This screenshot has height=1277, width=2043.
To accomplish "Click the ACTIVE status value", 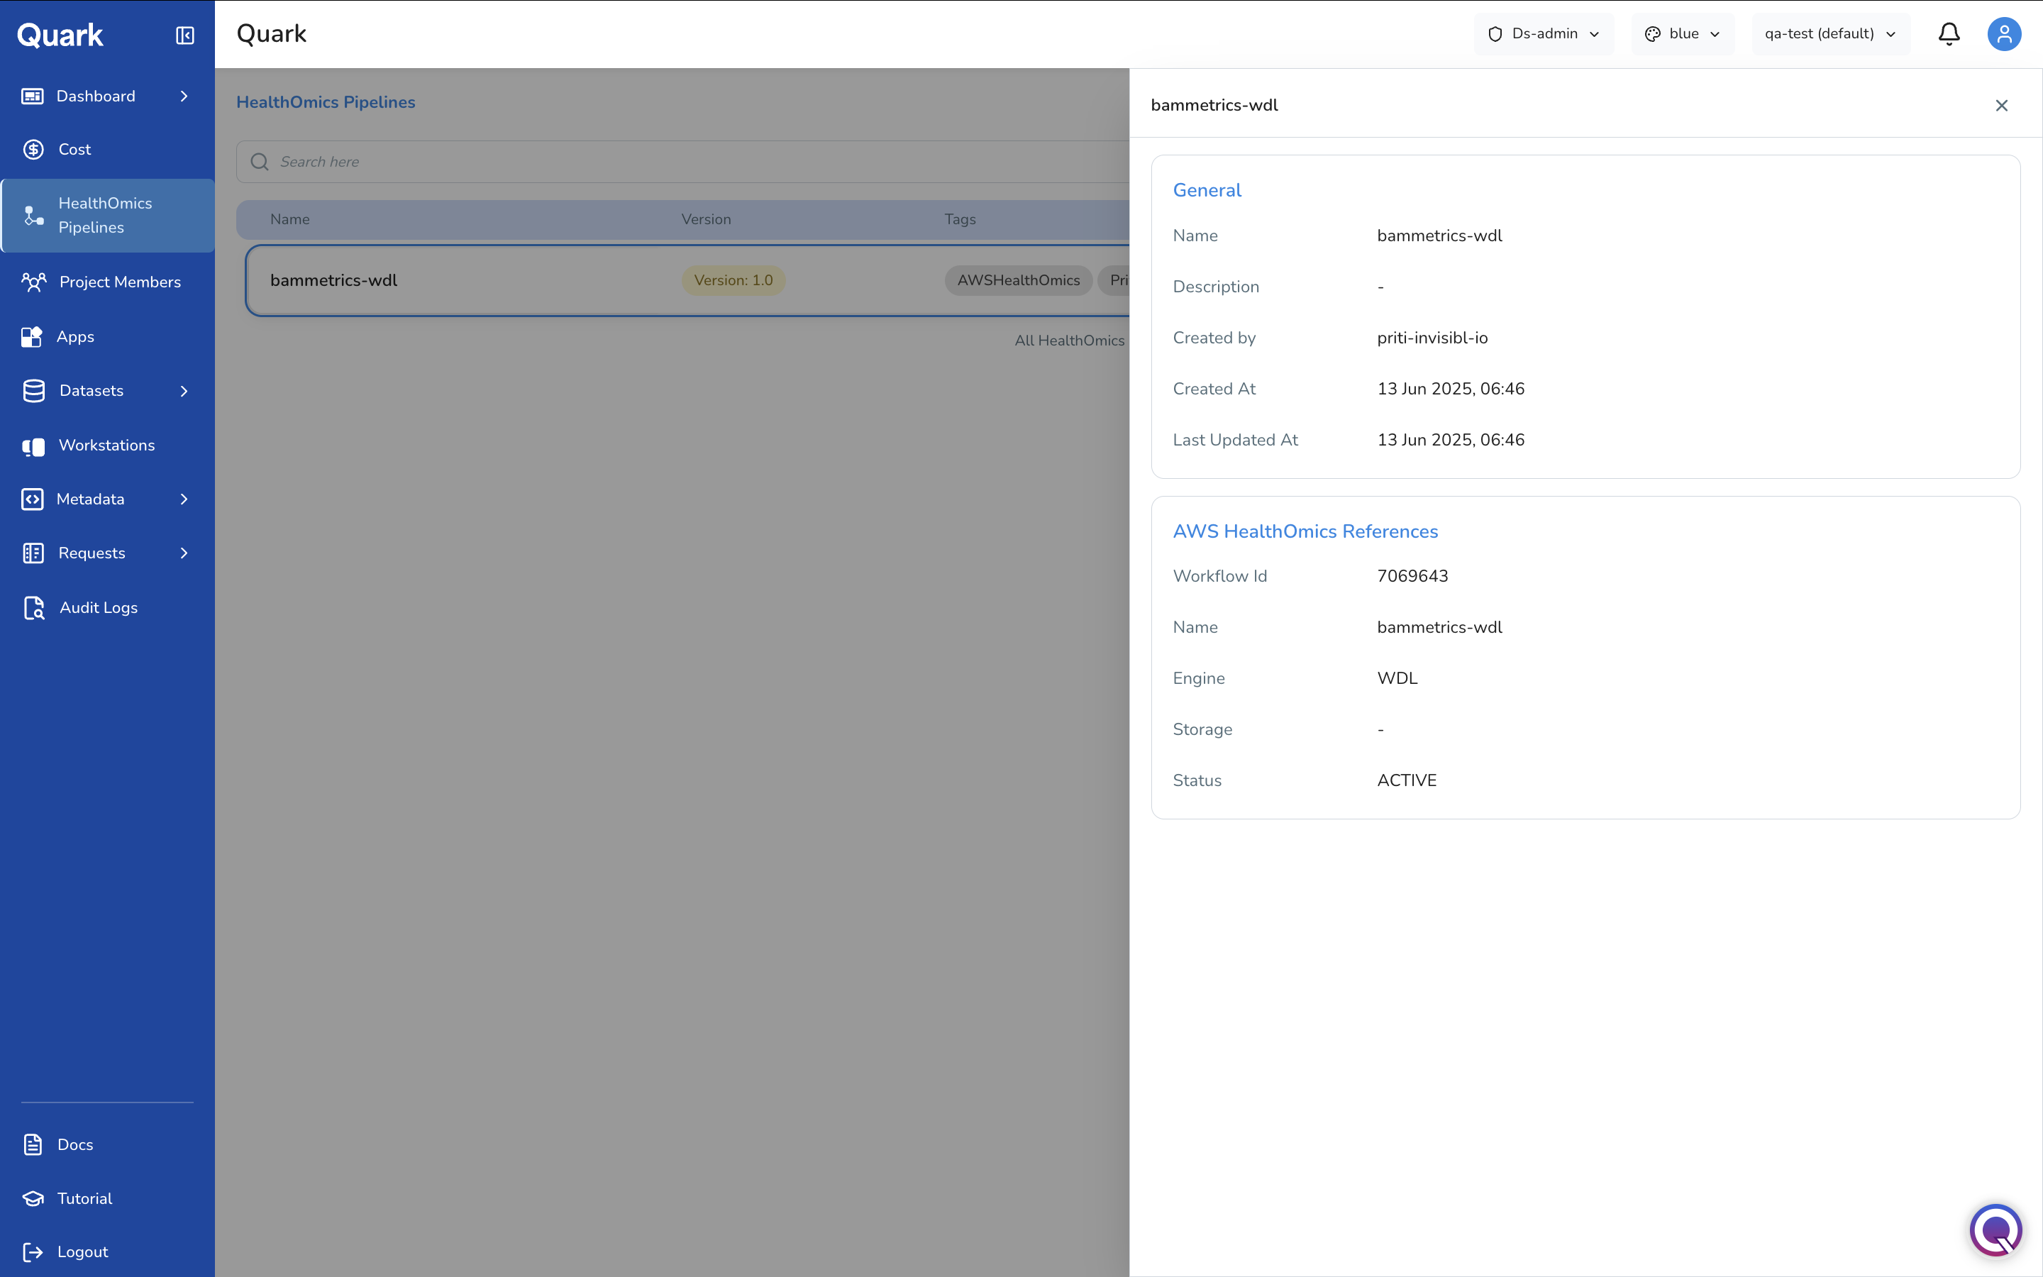I will coord(1407,780).
